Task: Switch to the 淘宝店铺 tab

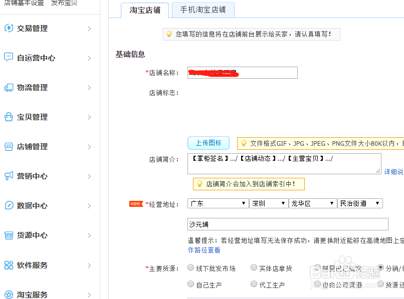Action: 145,10
